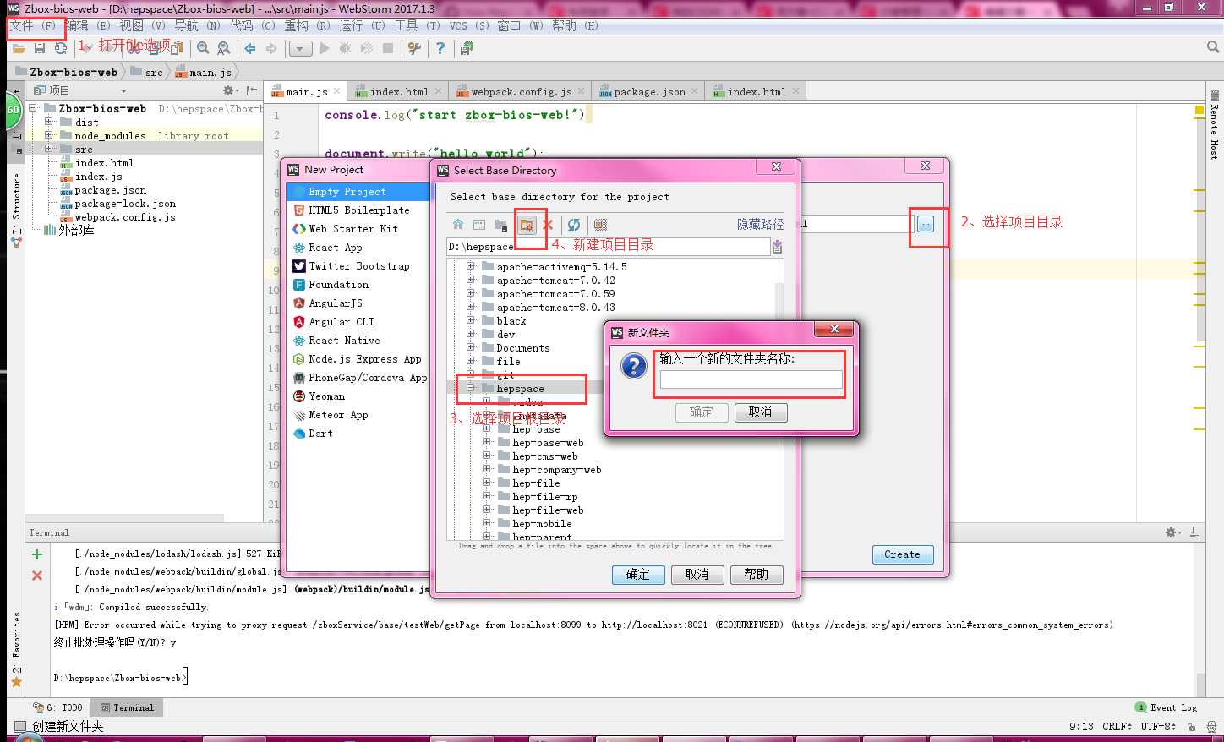The width and height of the screenshot is (1224, 742).
Task: Click the Run play icon
Action: (325, 49)
